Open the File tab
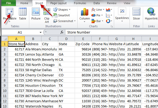This screenshot has height=108, width=158. click(9, 3)
